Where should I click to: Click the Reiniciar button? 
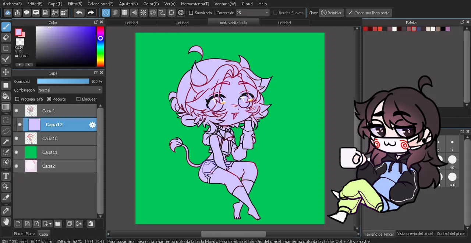331,13
